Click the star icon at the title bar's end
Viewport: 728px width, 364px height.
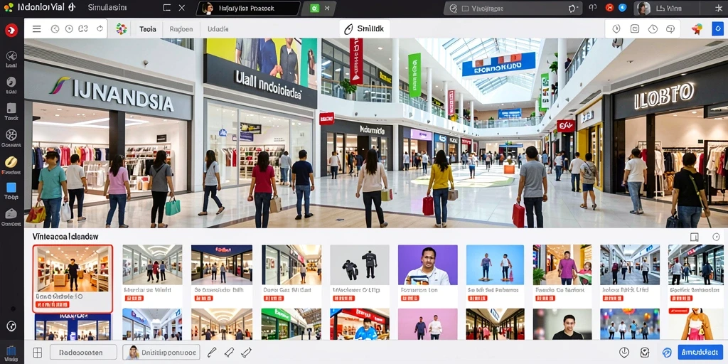pos(719,8)
